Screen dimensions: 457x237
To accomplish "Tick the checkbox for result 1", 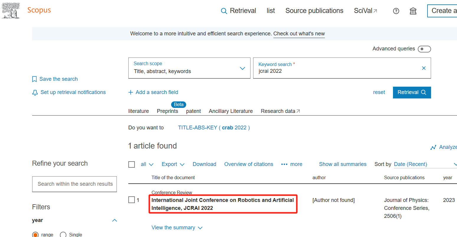I will click(x=132, y=200).
